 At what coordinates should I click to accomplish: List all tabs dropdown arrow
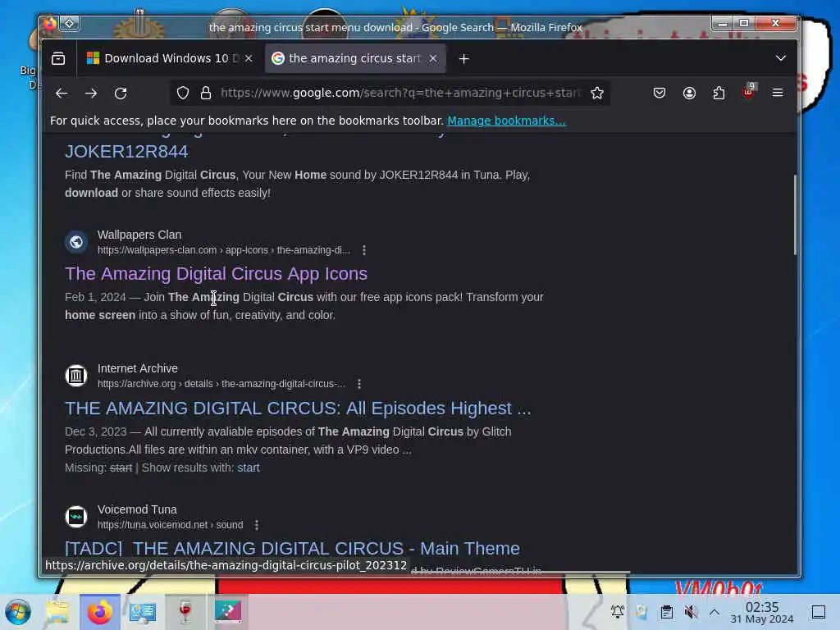(781, 58)
